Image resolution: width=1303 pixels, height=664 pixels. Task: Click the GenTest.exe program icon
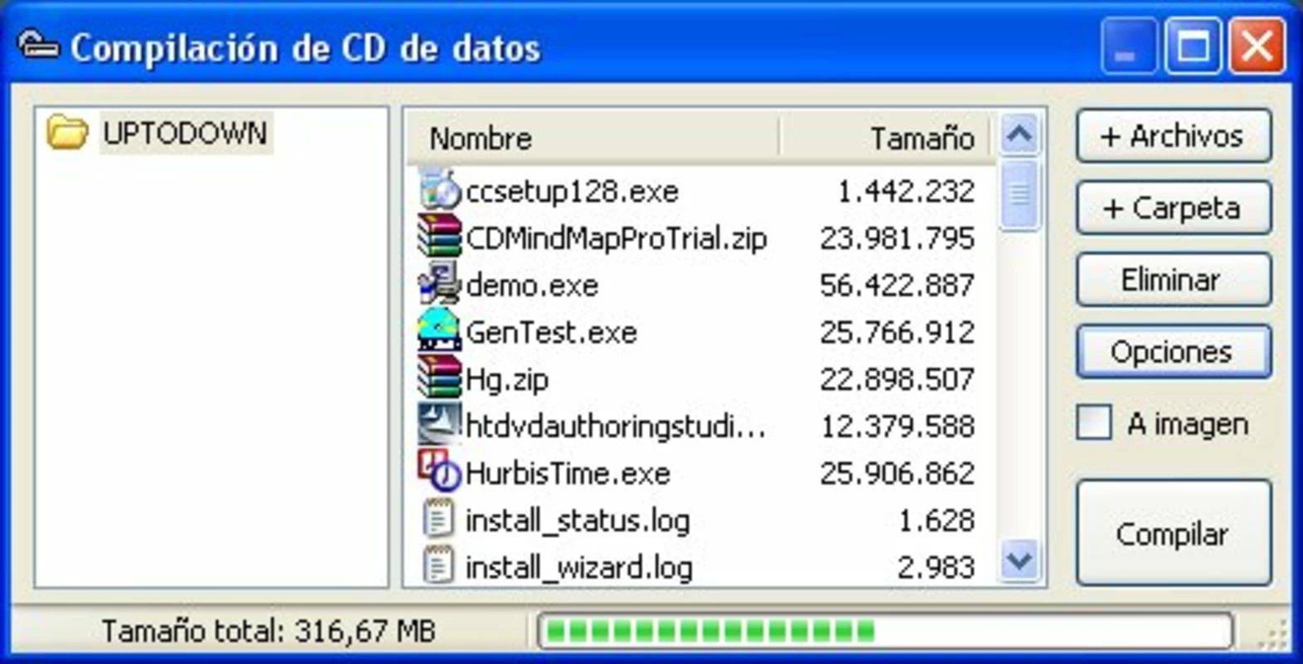[x=439, y=330]
